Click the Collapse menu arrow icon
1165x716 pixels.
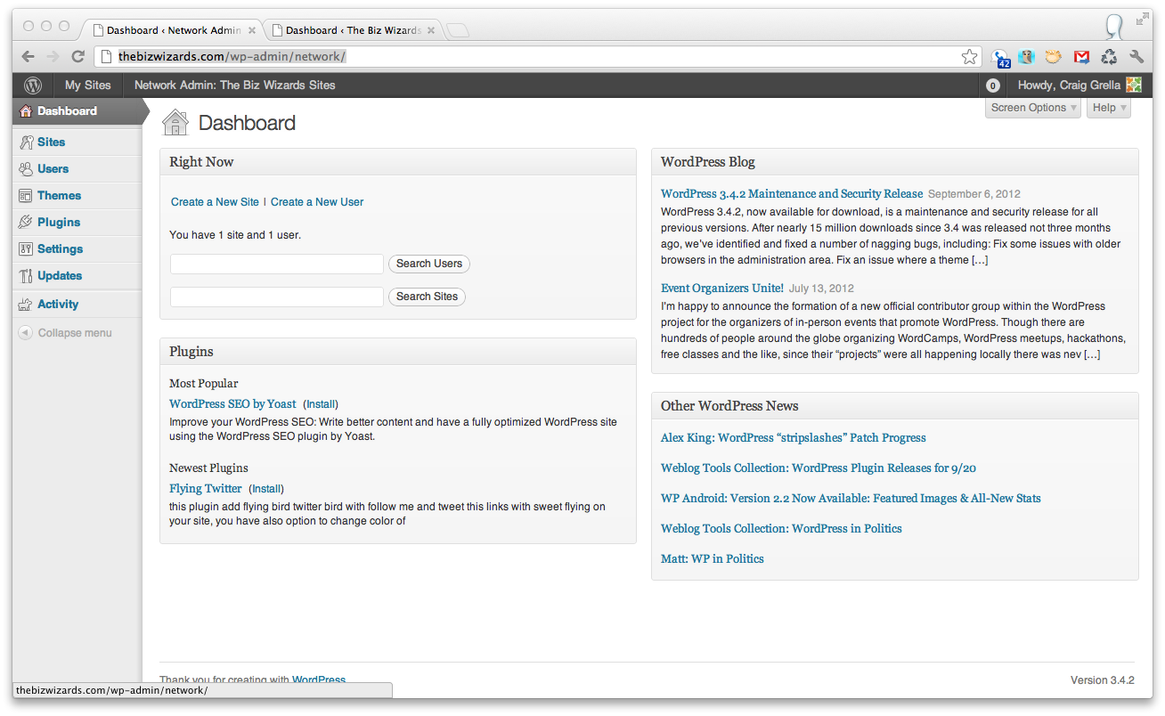[x=26, y=333]
